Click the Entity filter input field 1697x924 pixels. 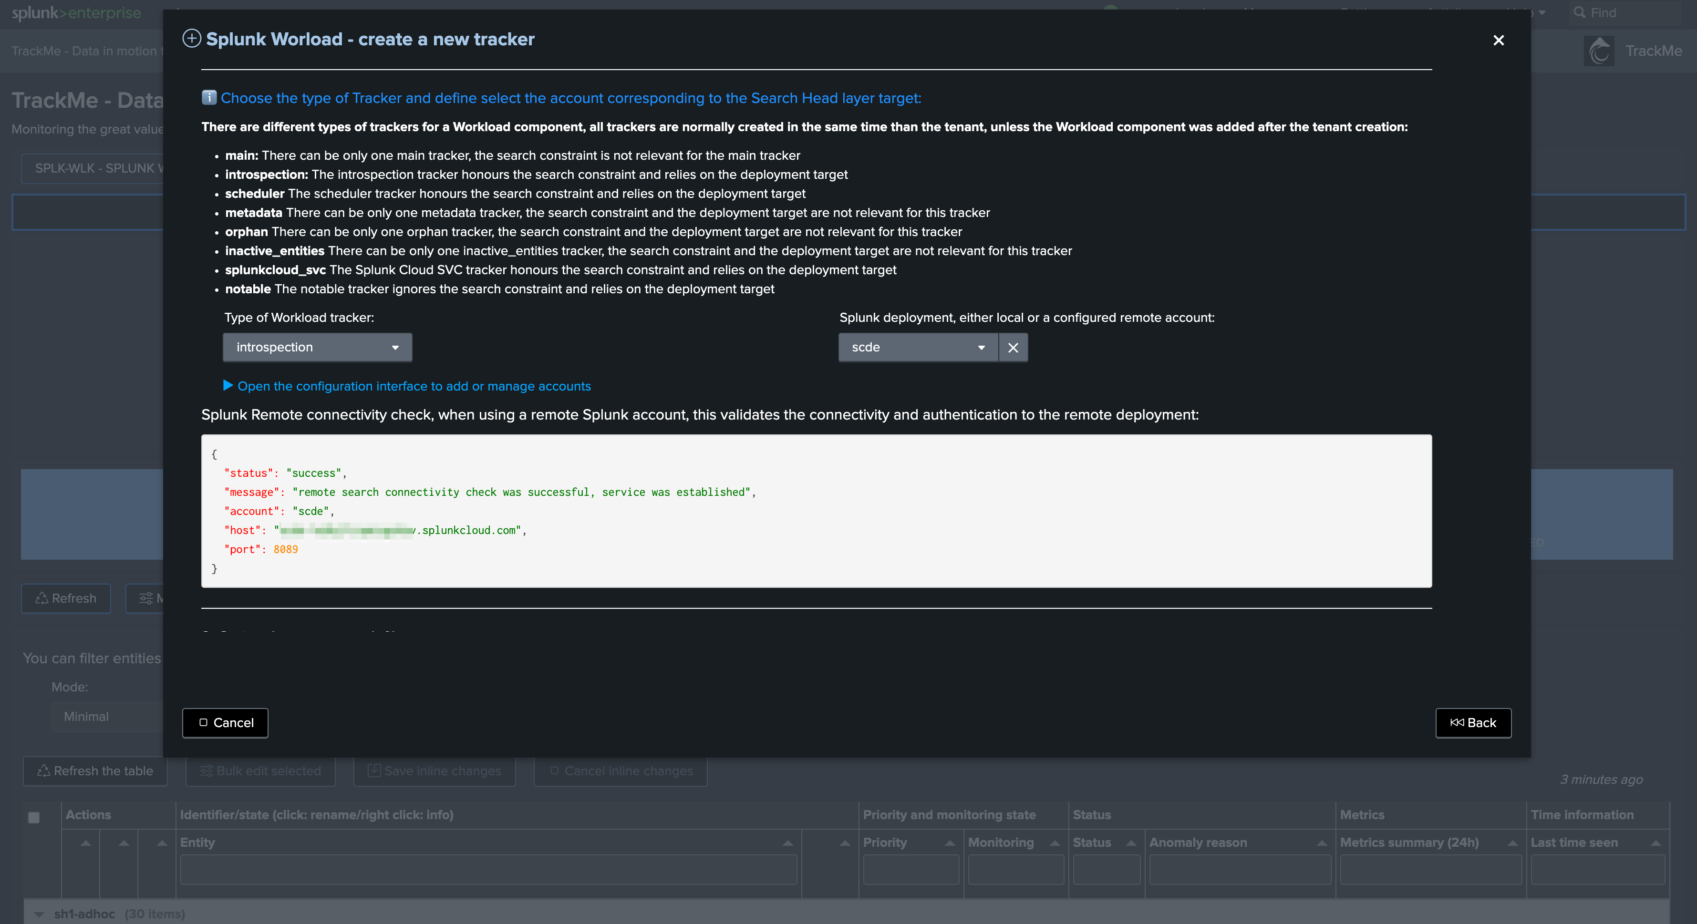(x=488, y=869)
